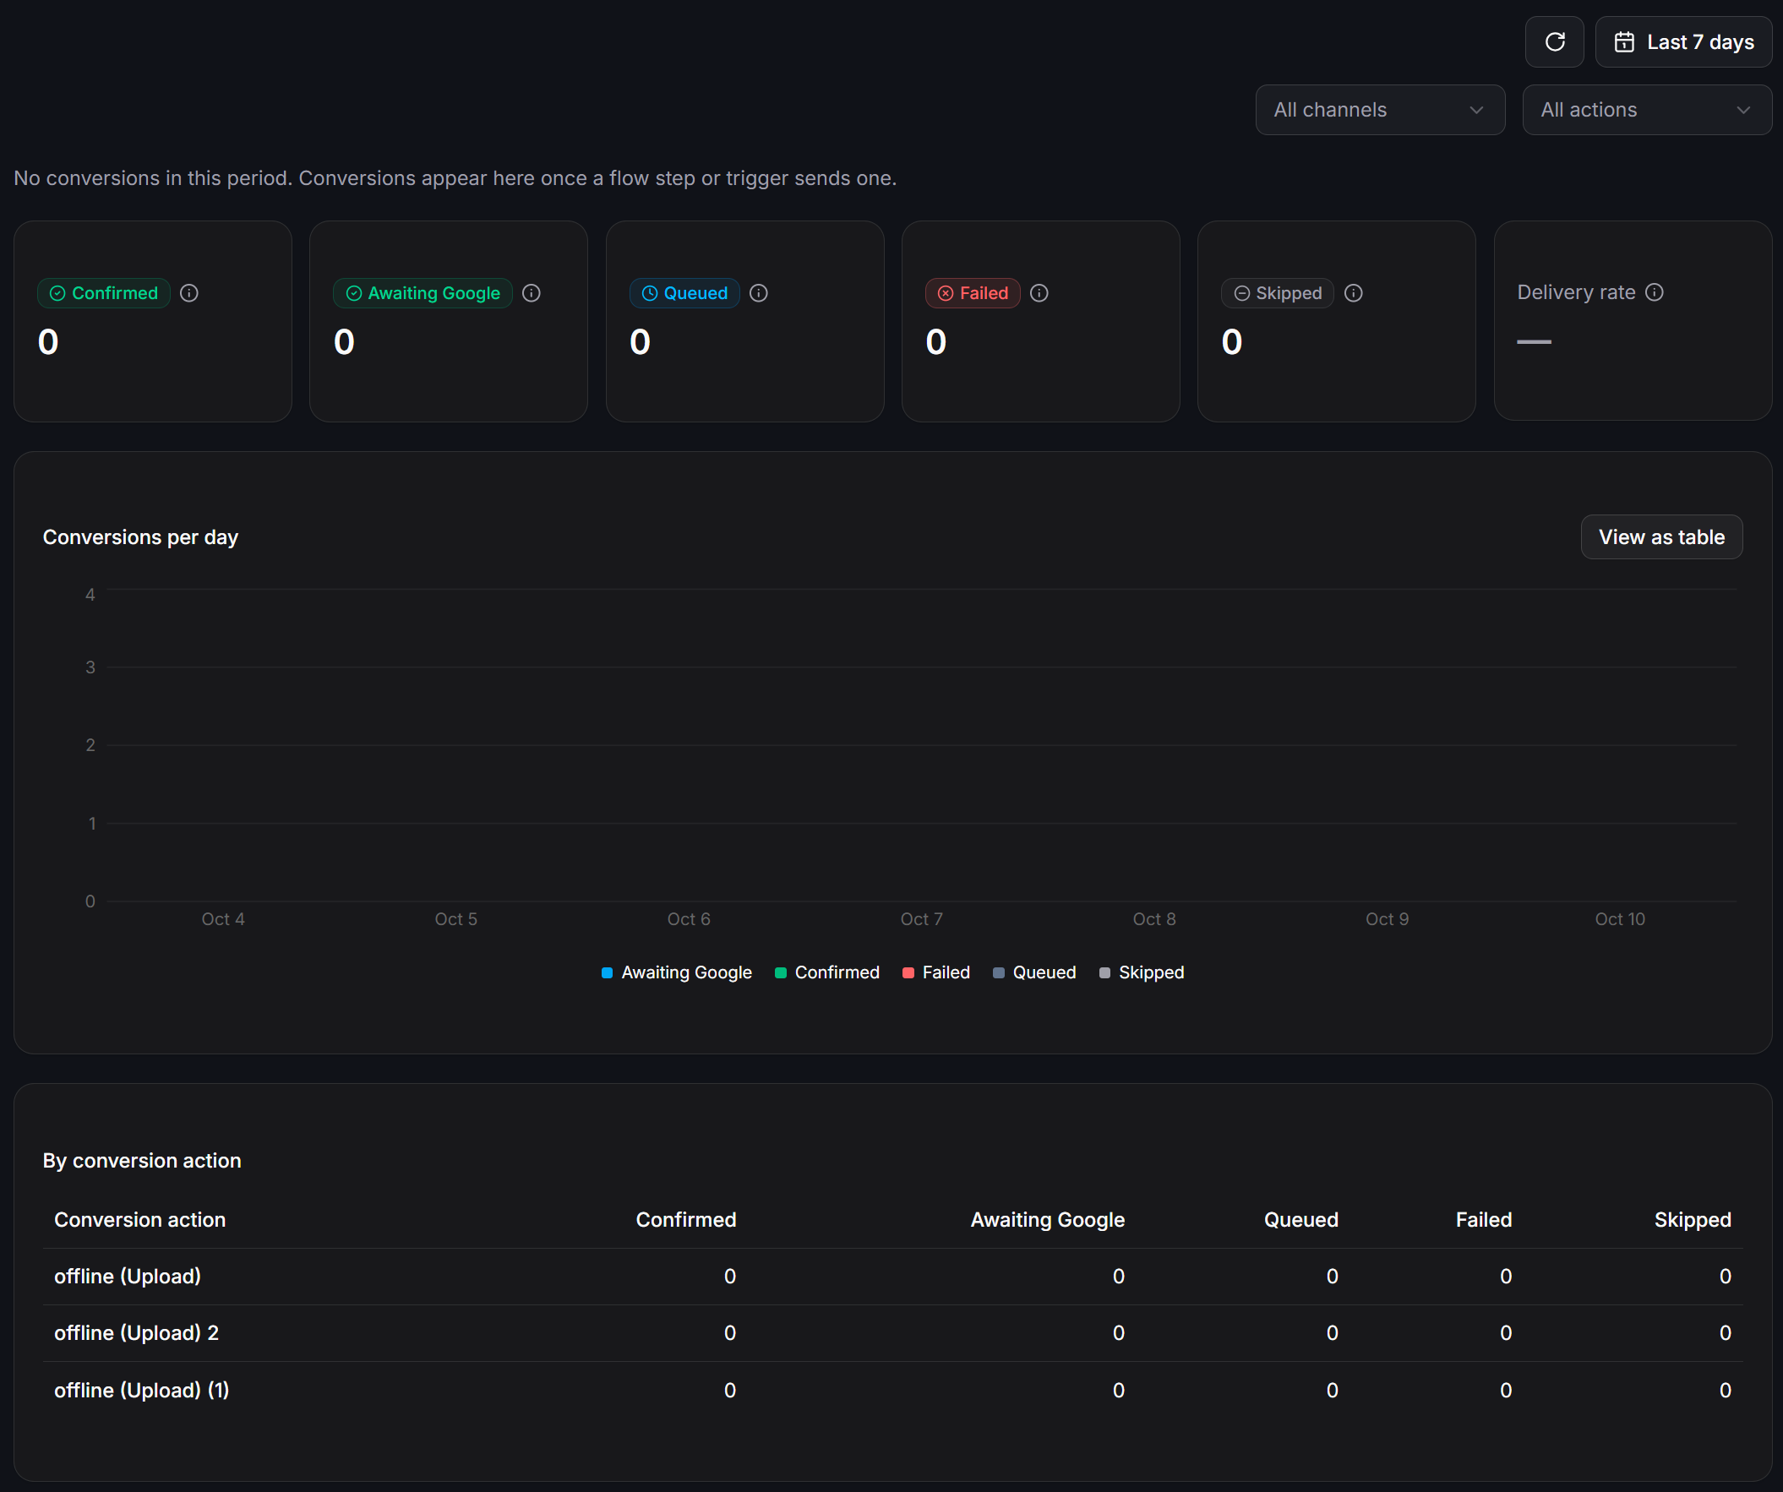Click the Failed status badge
The width and height of the screenshot is (1783, 1492).
973,293
